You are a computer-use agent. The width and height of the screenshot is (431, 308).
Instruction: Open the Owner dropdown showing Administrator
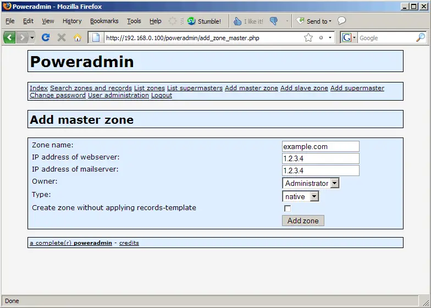[x=311, y=183]
